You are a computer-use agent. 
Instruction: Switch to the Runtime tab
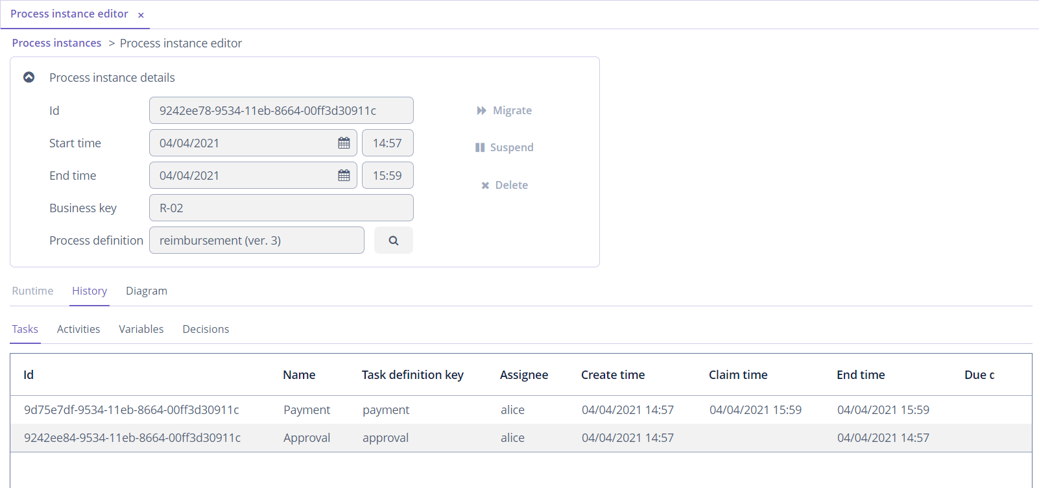[32, 291]
